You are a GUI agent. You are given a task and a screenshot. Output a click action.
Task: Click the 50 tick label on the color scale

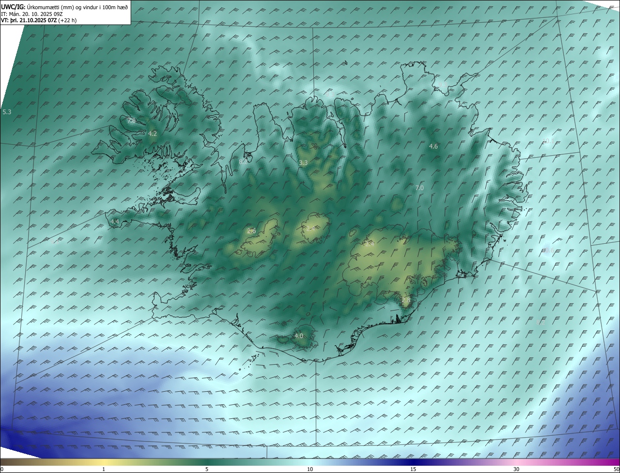click(x=616, y=469)
